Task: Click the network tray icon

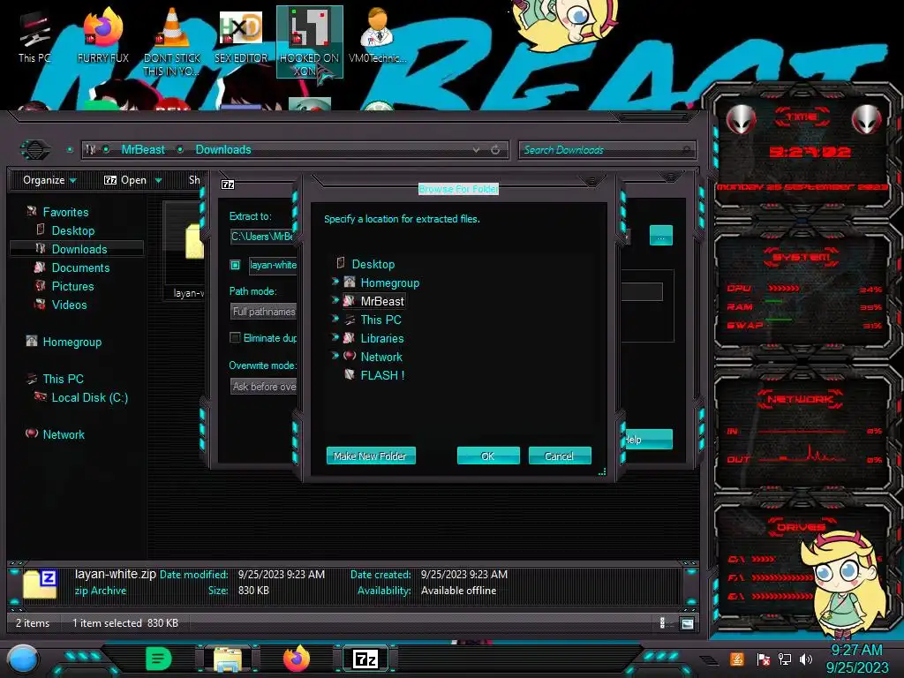Action: (x=784, y=659)
